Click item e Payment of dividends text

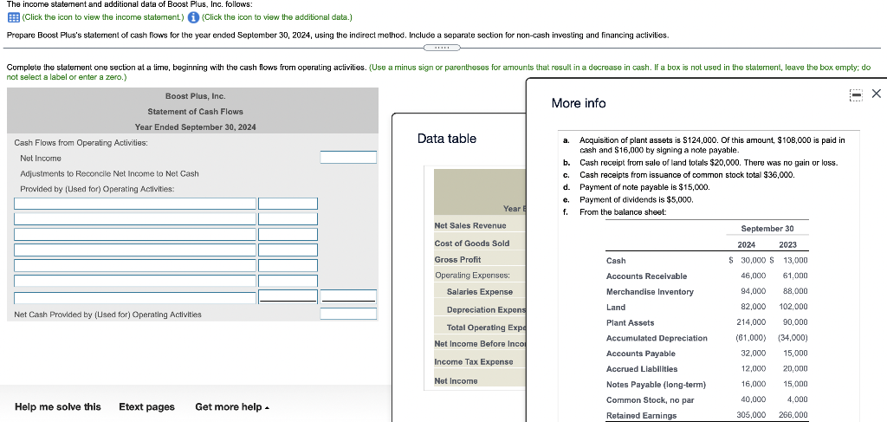tap(636, 199)
